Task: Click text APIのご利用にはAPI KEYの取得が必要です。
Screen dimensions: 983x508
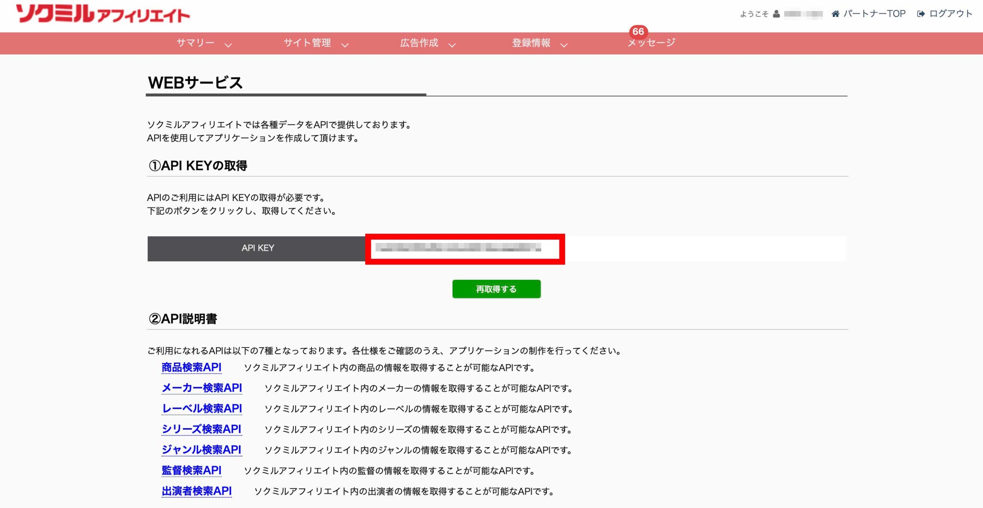Action: (x=237, y=198)
